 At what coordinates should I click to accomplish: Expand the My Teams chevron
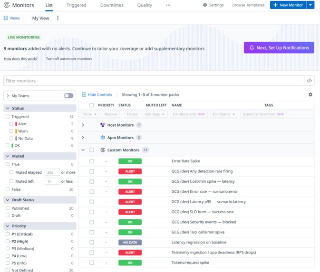(8, 96)
